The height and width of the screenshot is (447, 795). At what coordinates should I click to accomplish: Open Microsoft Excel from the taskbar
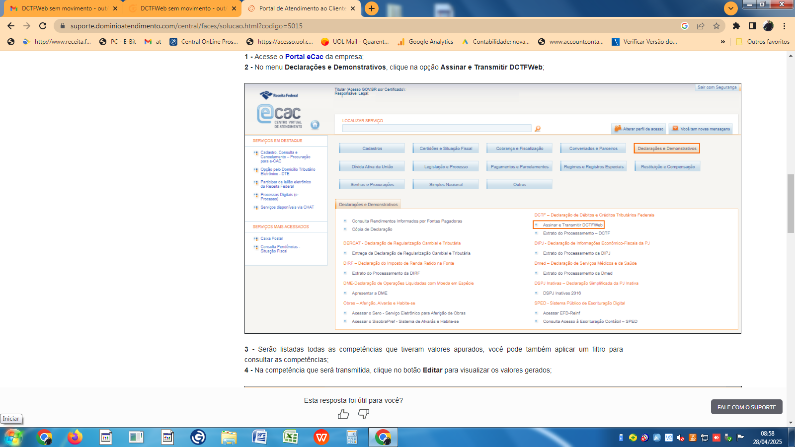[291, 437]
